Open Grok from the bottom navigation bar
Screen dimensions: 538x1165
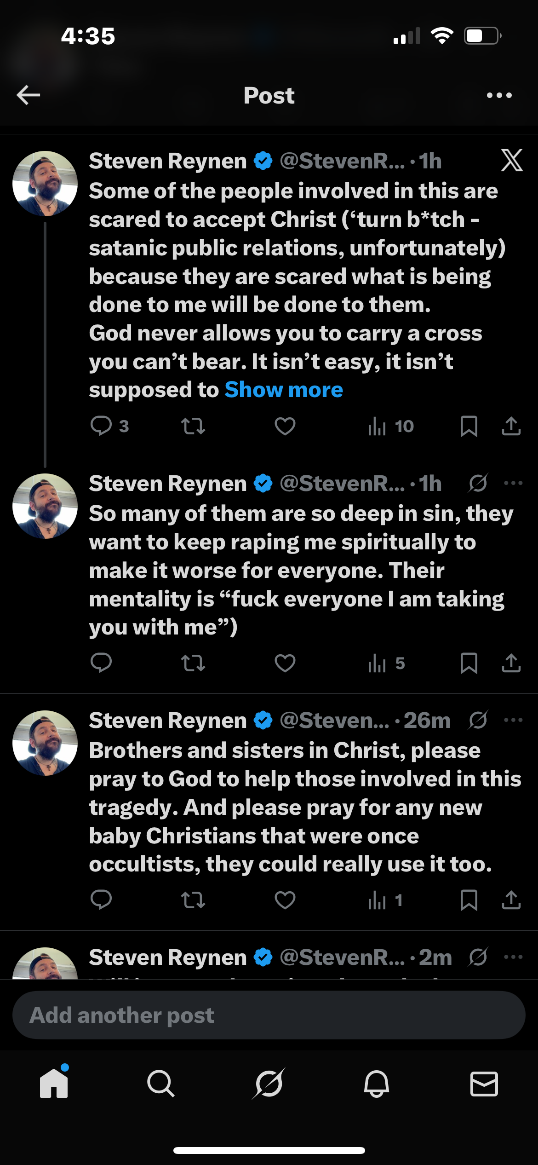269,1084
